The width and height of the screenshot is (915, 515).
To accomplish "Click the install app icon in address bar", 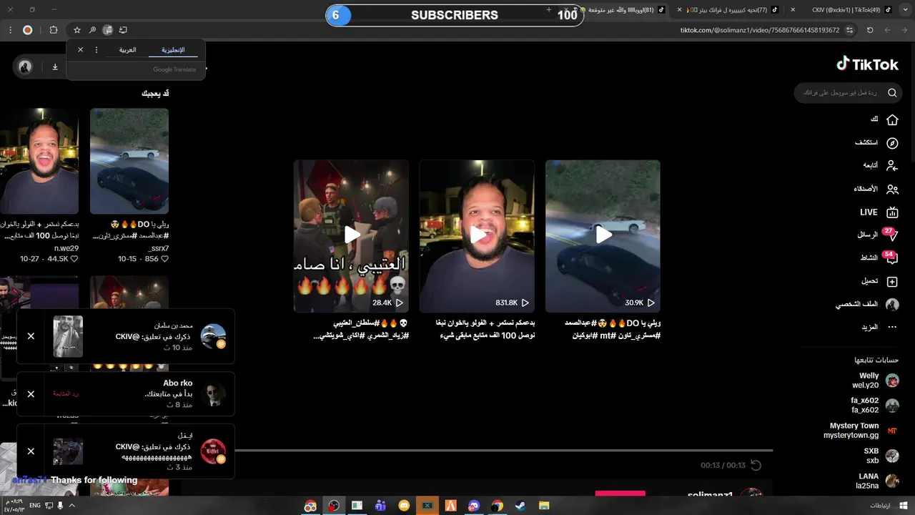I will 123,30.
